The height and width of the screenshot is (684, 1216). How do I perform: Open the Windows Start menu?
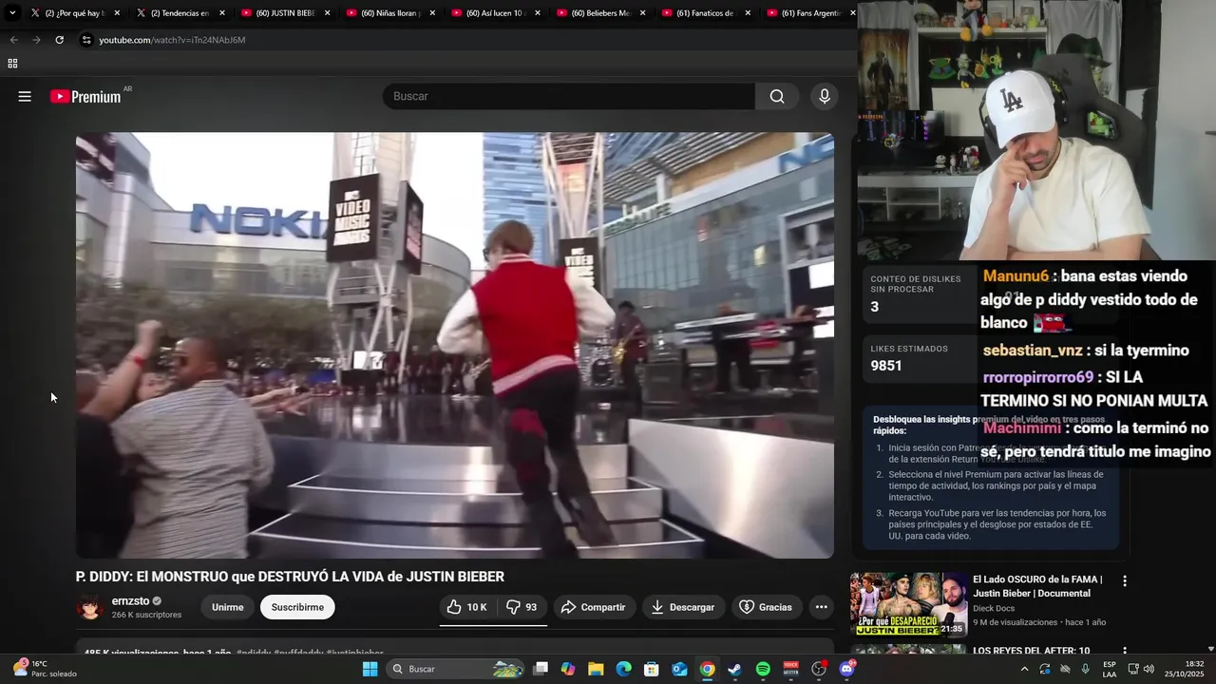pos(370,670)
